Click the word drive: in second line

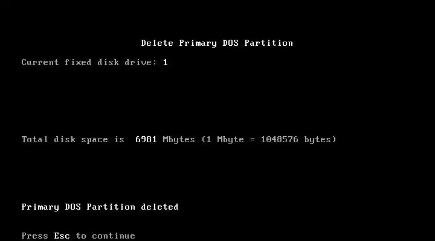[x=138, y=62]
